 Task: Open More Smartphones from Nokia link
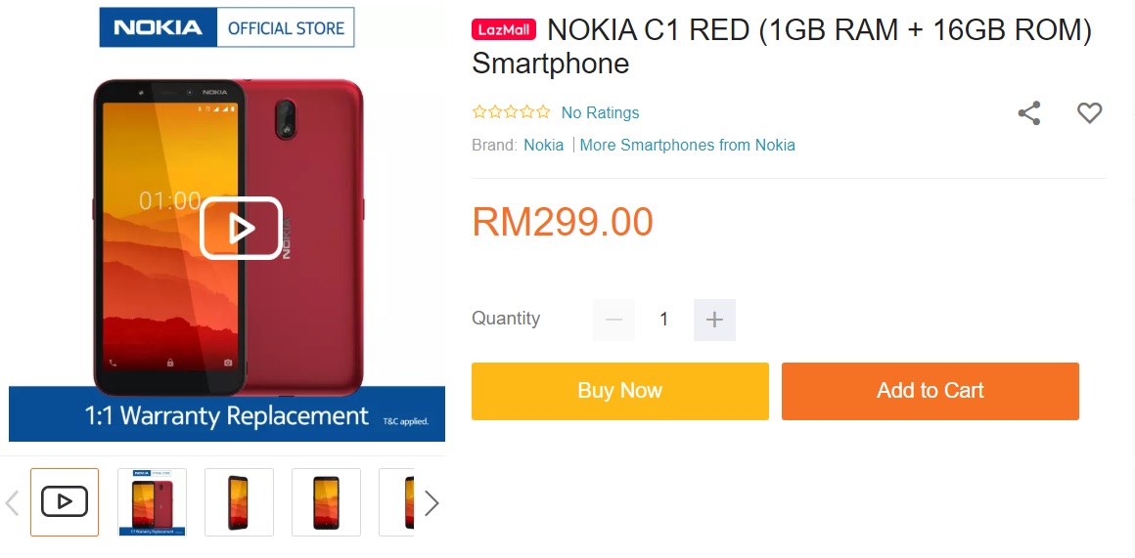tap(688, 146)
